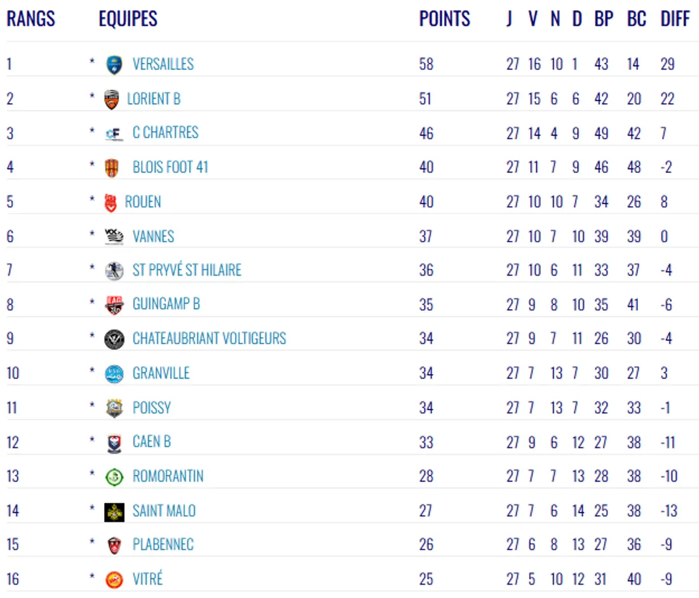This screenshot has width=699, height=598.
Task: Click the Blois Foot 41 crest
Action: [x=112, y=168]
